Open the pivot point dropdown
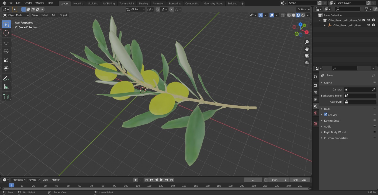 [150, 9]
